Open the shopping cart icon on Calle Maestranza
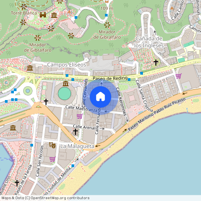Viewport: 201px width, 201px height. (80, 116)
